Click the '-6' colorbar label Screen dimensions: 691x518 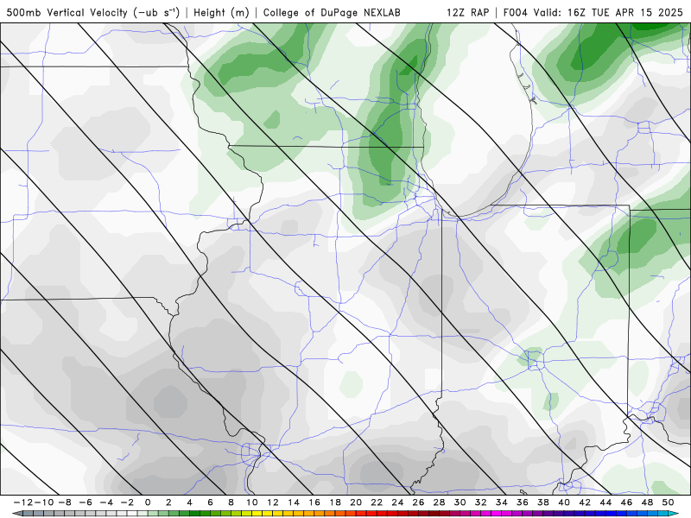point(86,502)
